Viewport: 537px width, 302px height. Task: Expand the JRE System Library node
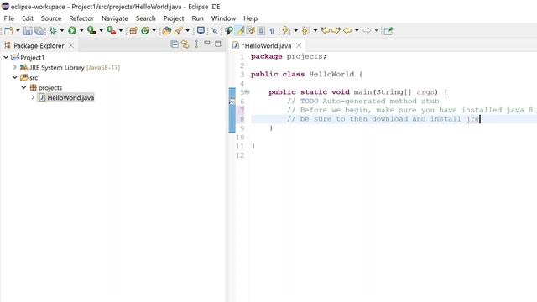(15, 67)
